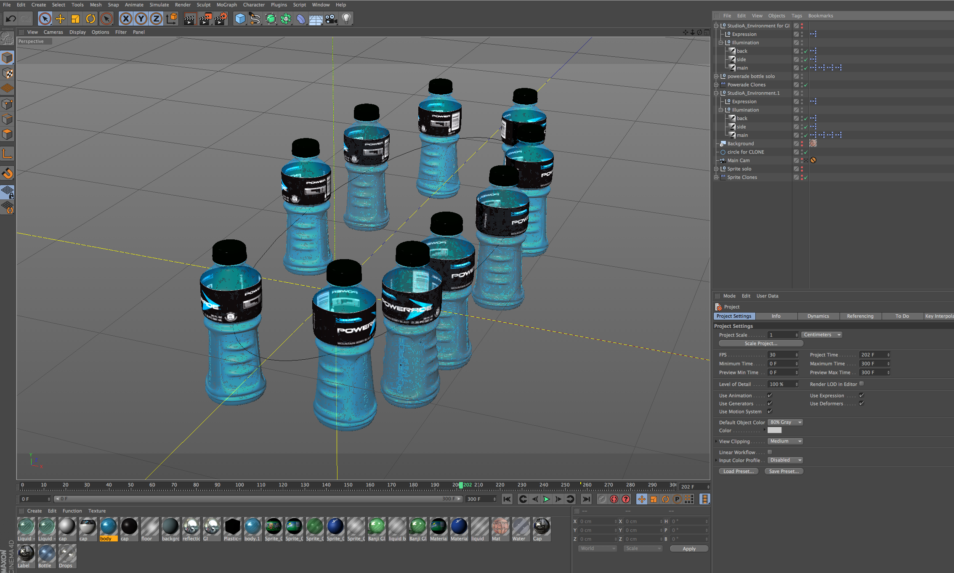
Task: Enable the Snap magnet tool
Action: [x=8, y=173]
